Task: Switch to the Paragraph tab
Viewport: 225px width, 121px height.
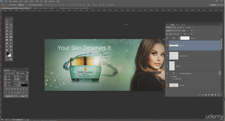Action: (14, 70)
